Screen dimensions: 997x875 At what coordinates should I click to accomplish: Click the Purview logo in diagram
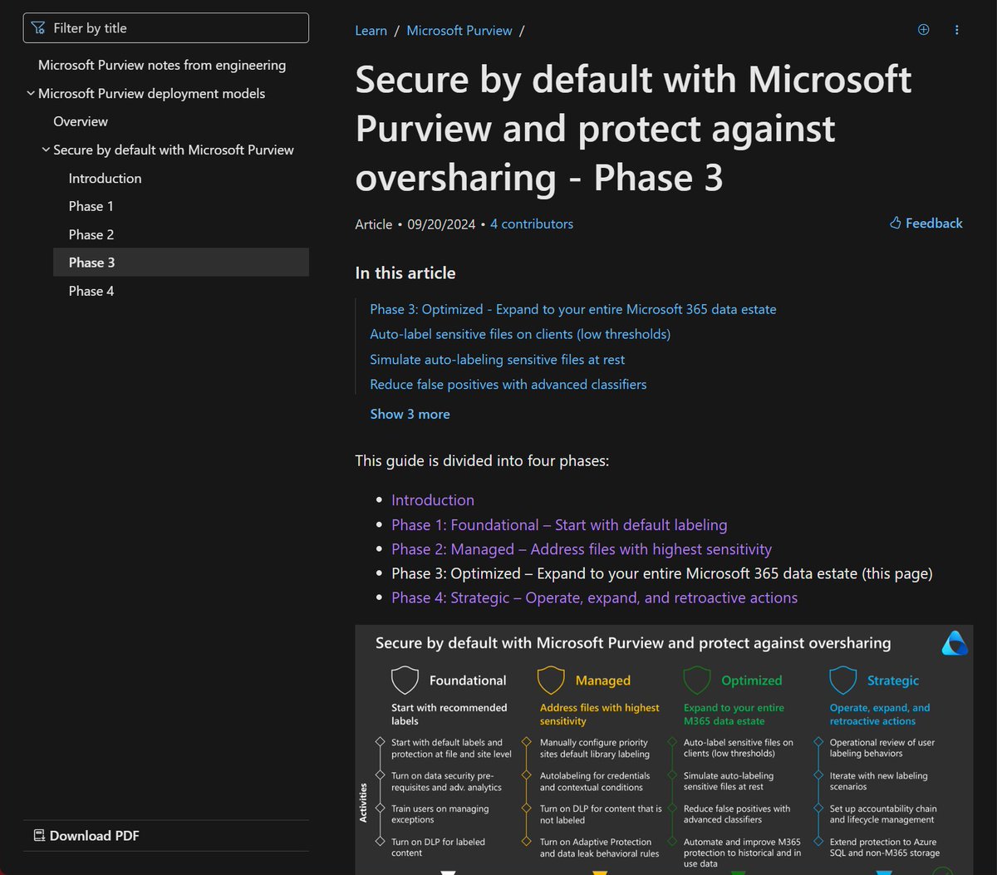pyautogui.click(x=954, y=643)
